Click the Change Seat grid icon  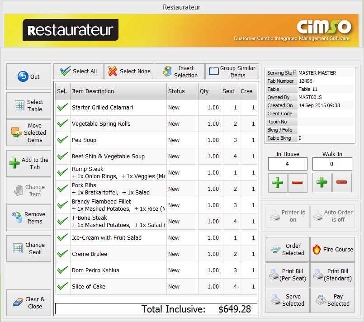pos(18,248)
